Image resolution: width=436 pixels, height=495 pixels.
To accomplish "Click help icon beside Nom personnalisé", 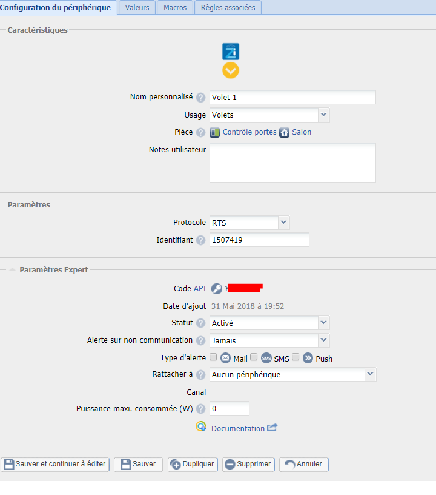I will pos(200,98).
